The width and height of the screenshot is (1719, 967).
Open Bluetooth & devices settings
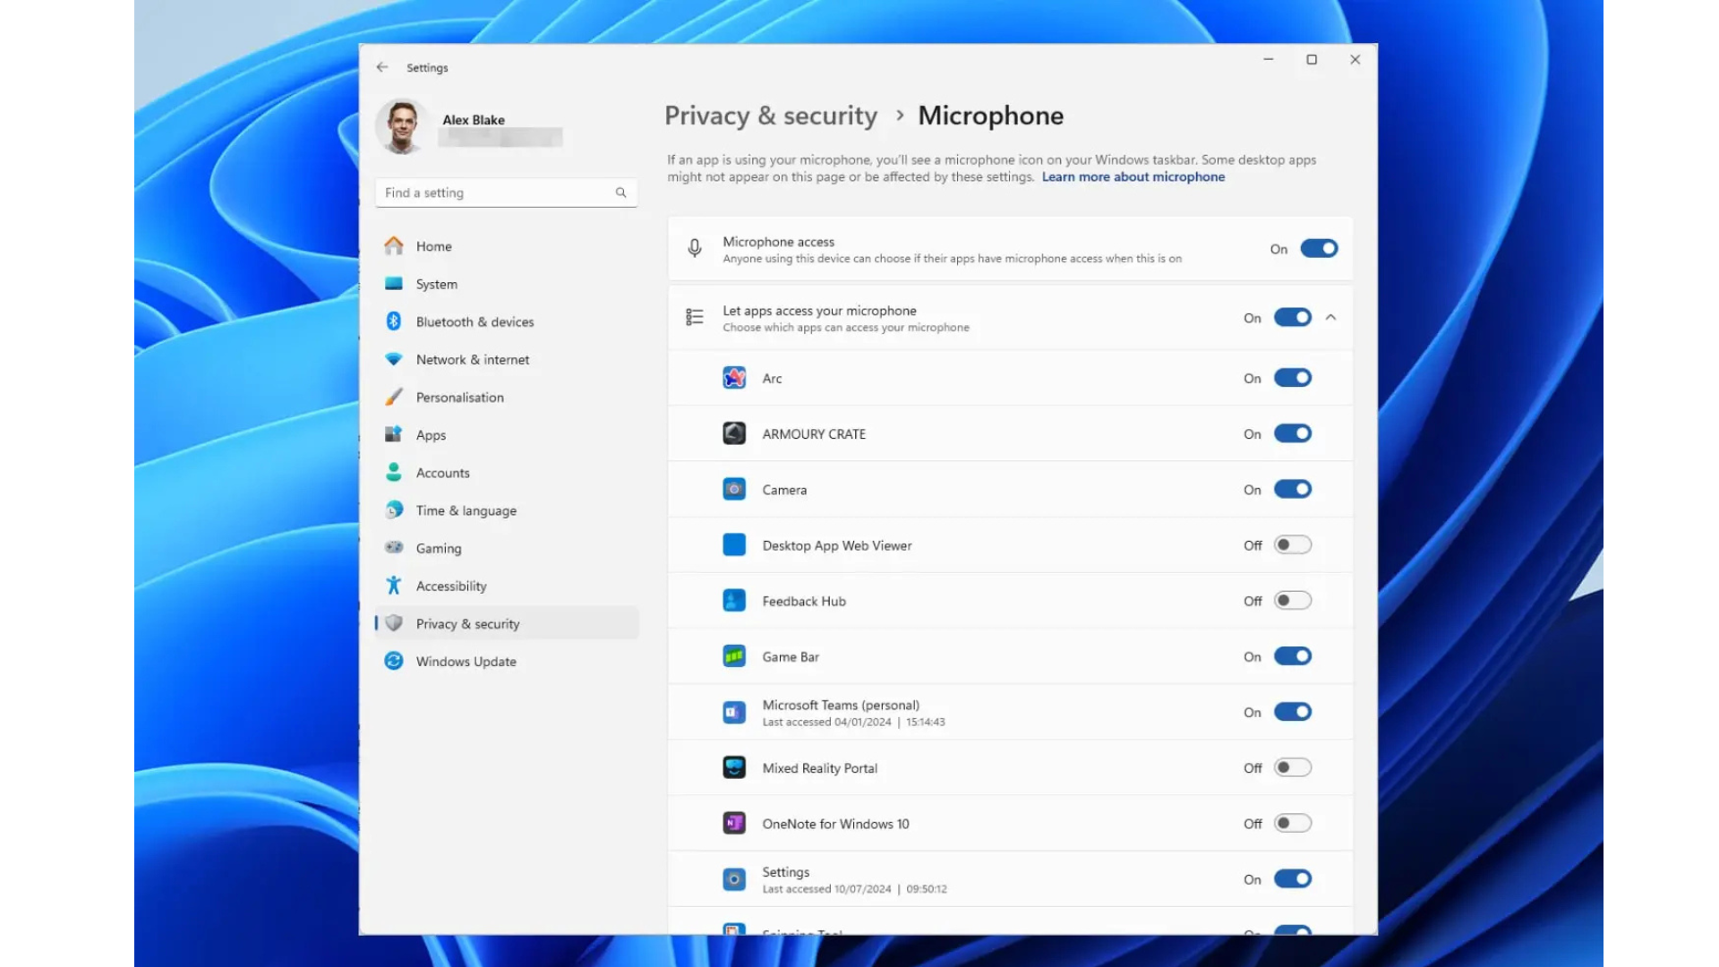pos(475,321)
